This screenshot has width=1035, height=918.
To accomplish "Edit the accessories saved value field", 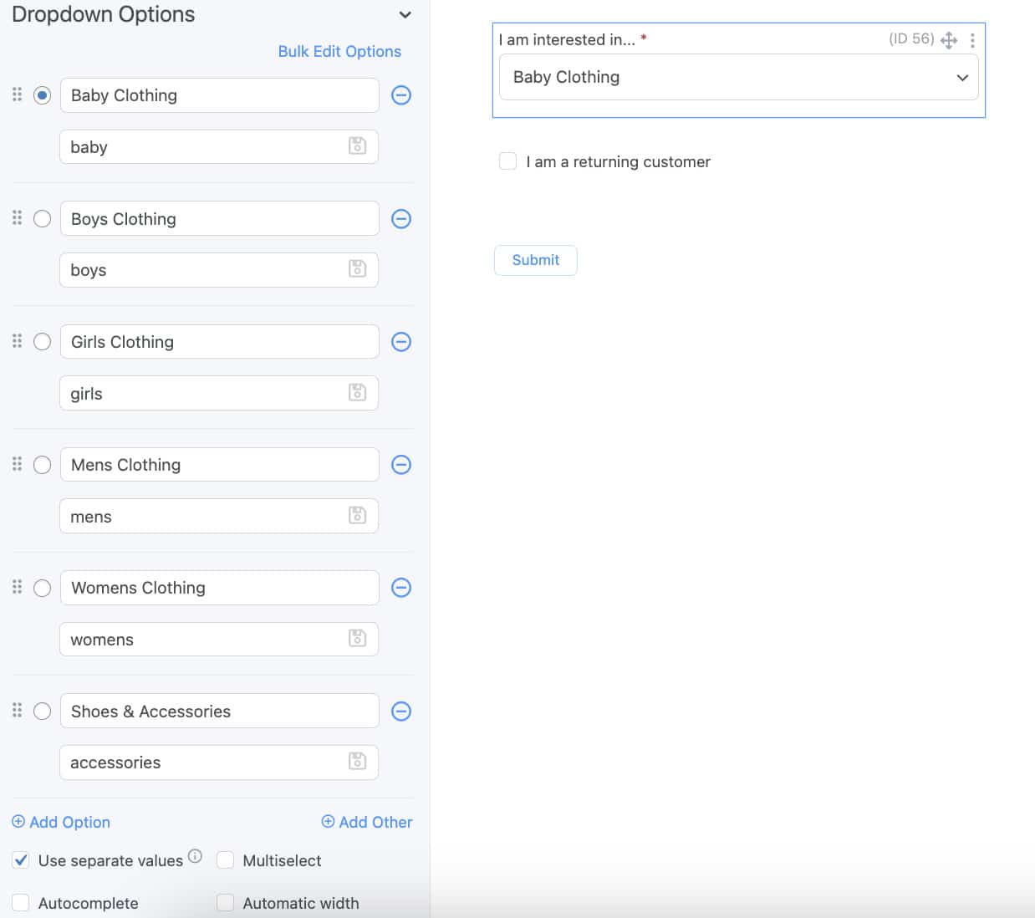I will coord(219,762).
